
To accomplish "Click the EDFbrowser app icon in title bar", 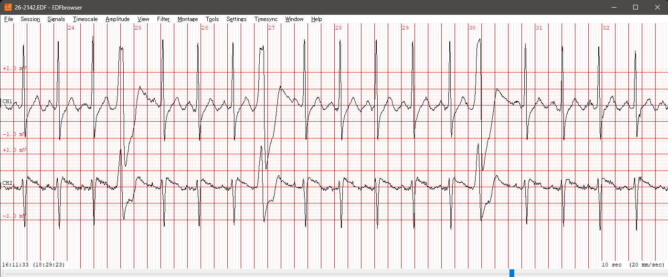I will [8, 7].
